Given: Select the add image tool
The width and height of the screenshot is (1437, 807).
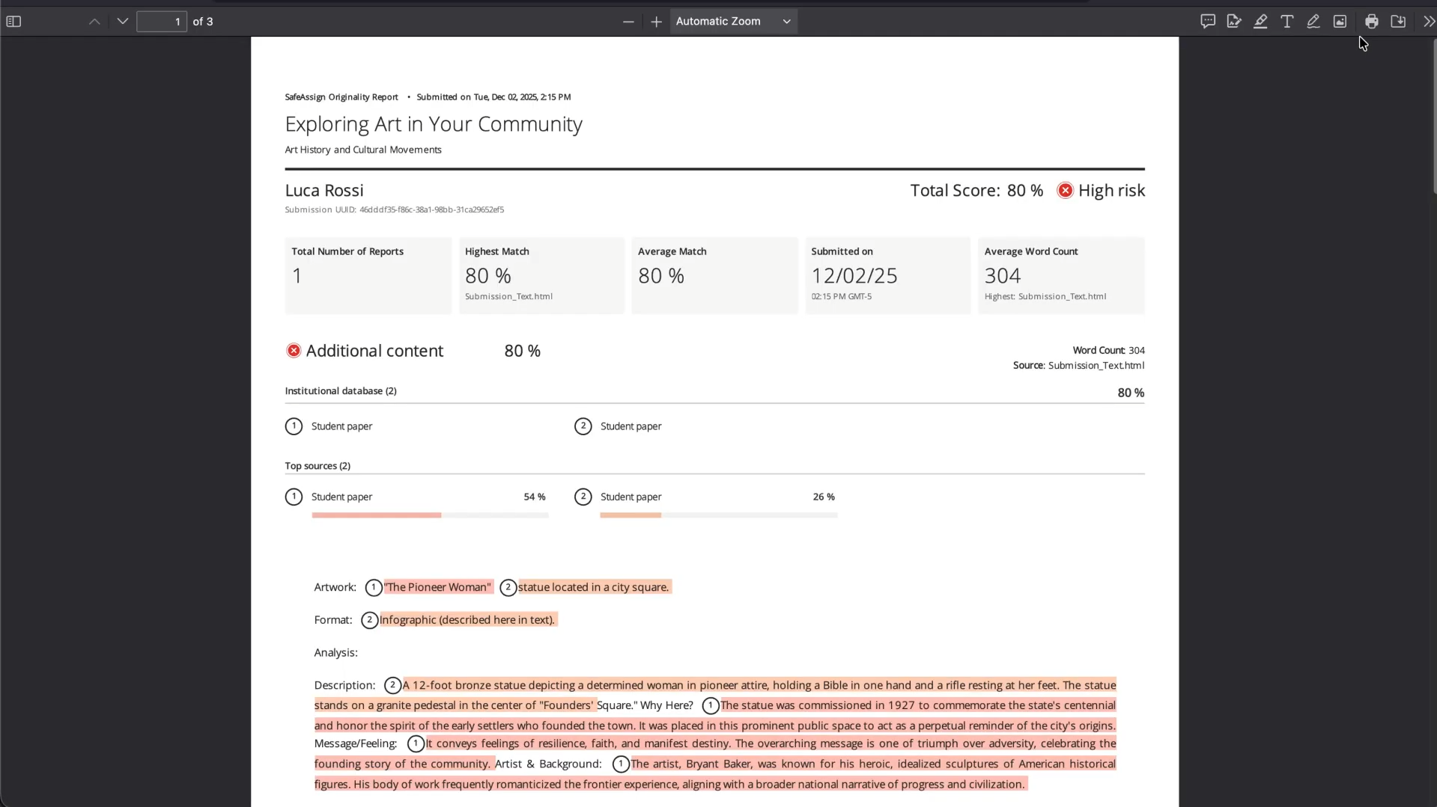Looking at the screenshot, I should click(x=1340, y=22).
